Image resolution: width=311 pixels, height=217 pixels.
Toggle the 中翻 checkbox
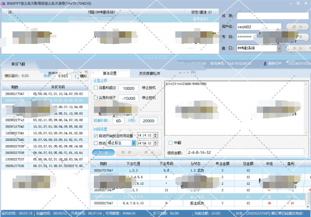[x=171, y=143]
